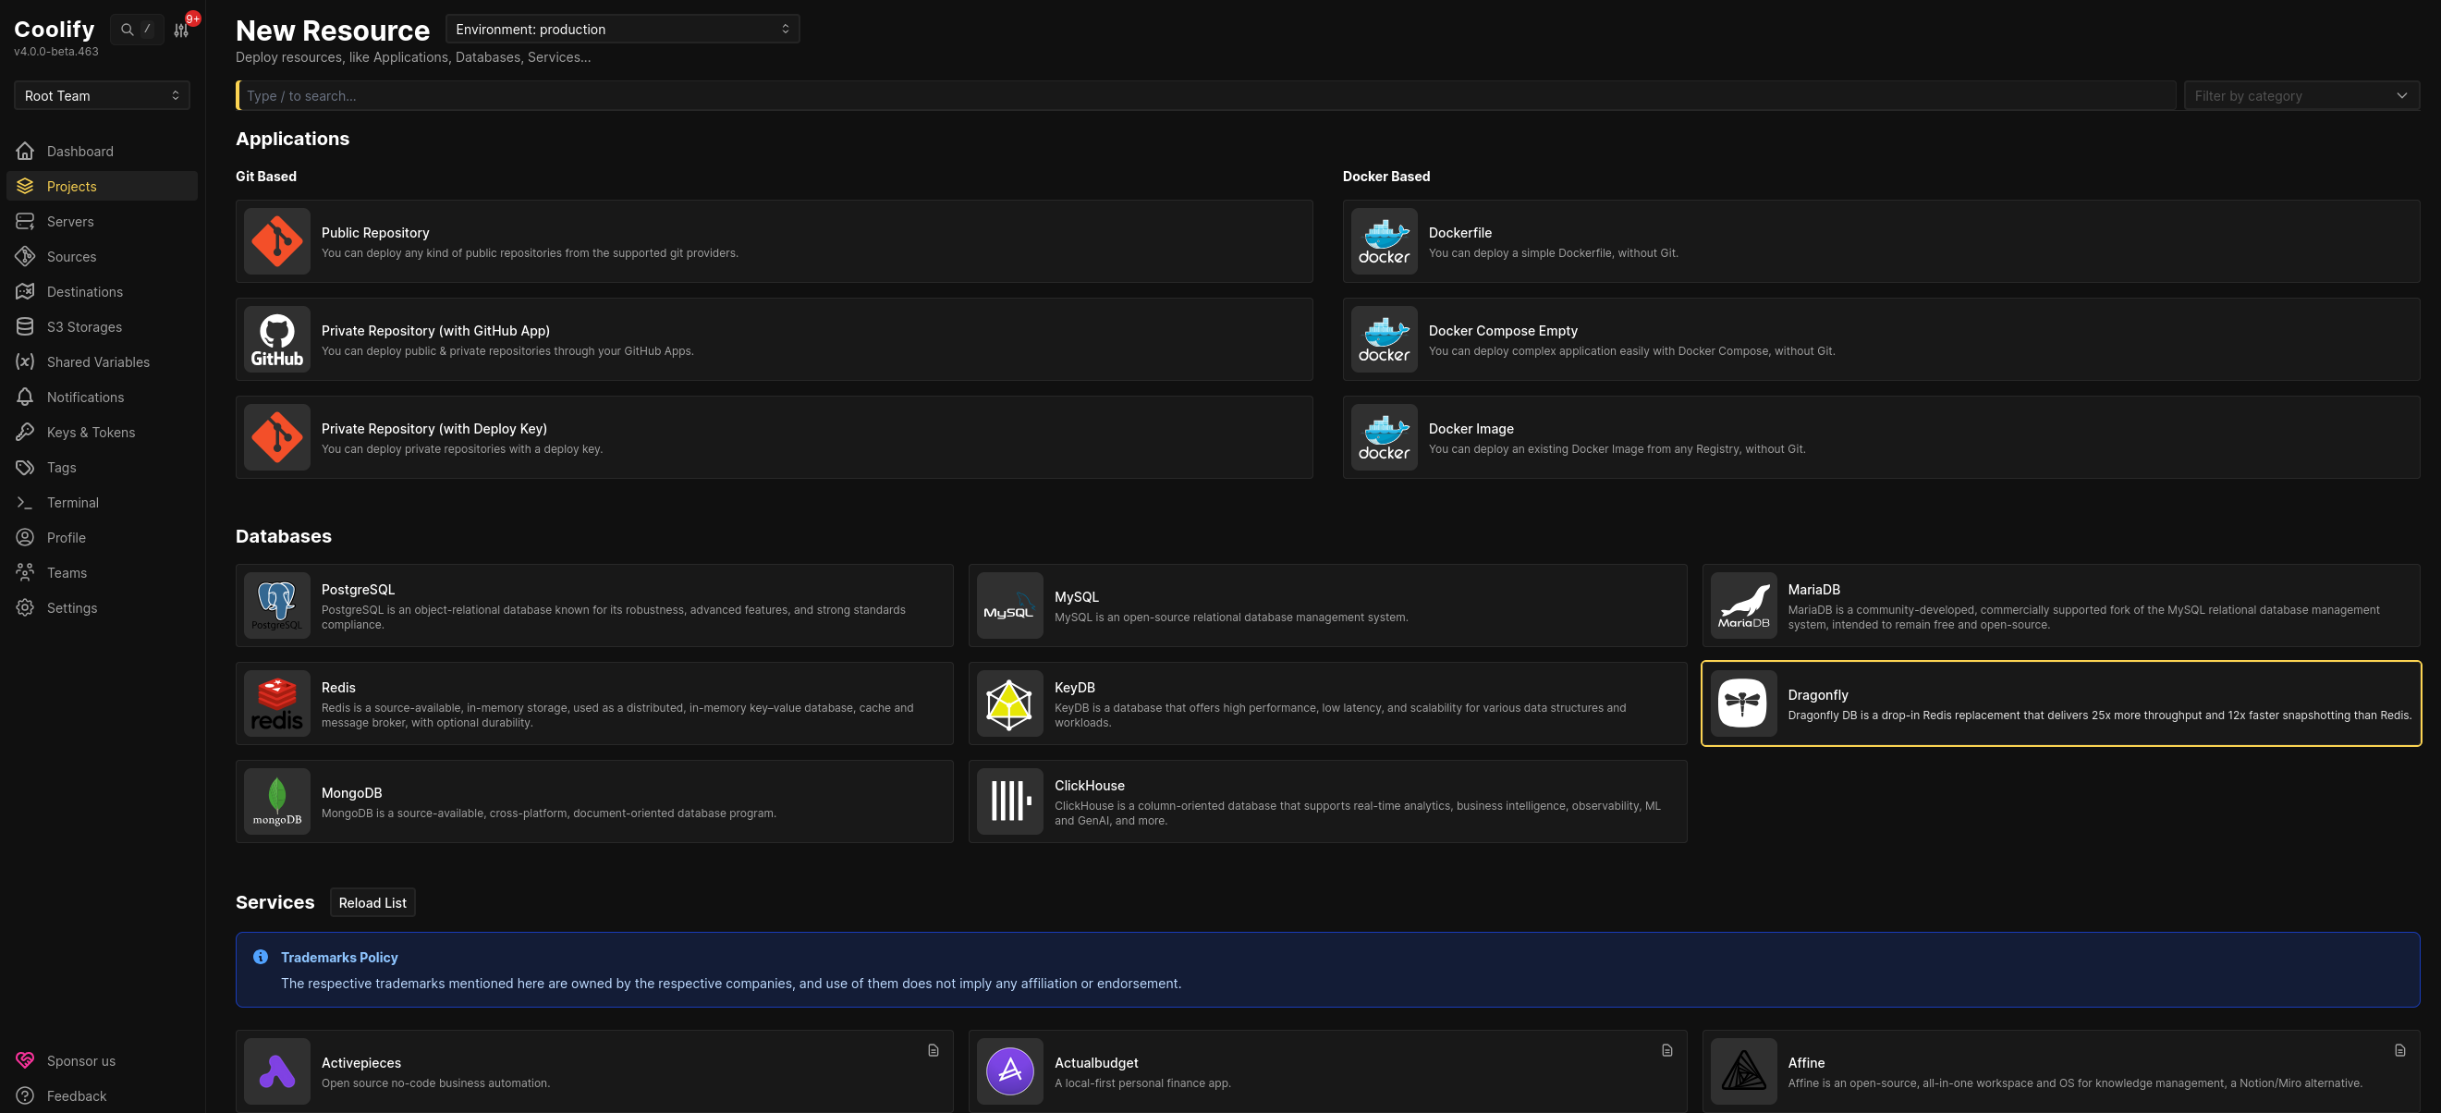Viewport: 2441px width, 1113px height.
Task: Focus the resource search input field
Action: (x=1203, y=96)
